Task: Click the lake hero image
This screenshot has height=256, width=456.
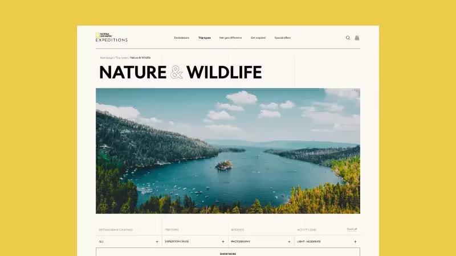Action: [x=228, y=151]
